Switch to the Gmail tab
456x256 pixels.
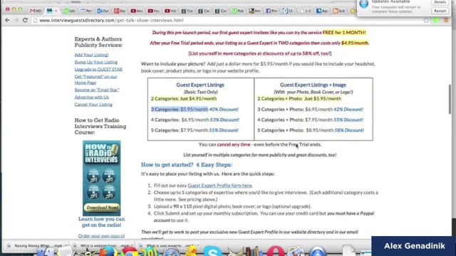pyautogui.click(x=36, y=11)
